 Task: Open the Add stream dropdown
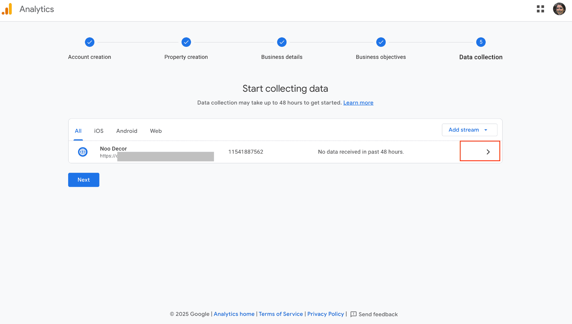click(x=469, y=130)
